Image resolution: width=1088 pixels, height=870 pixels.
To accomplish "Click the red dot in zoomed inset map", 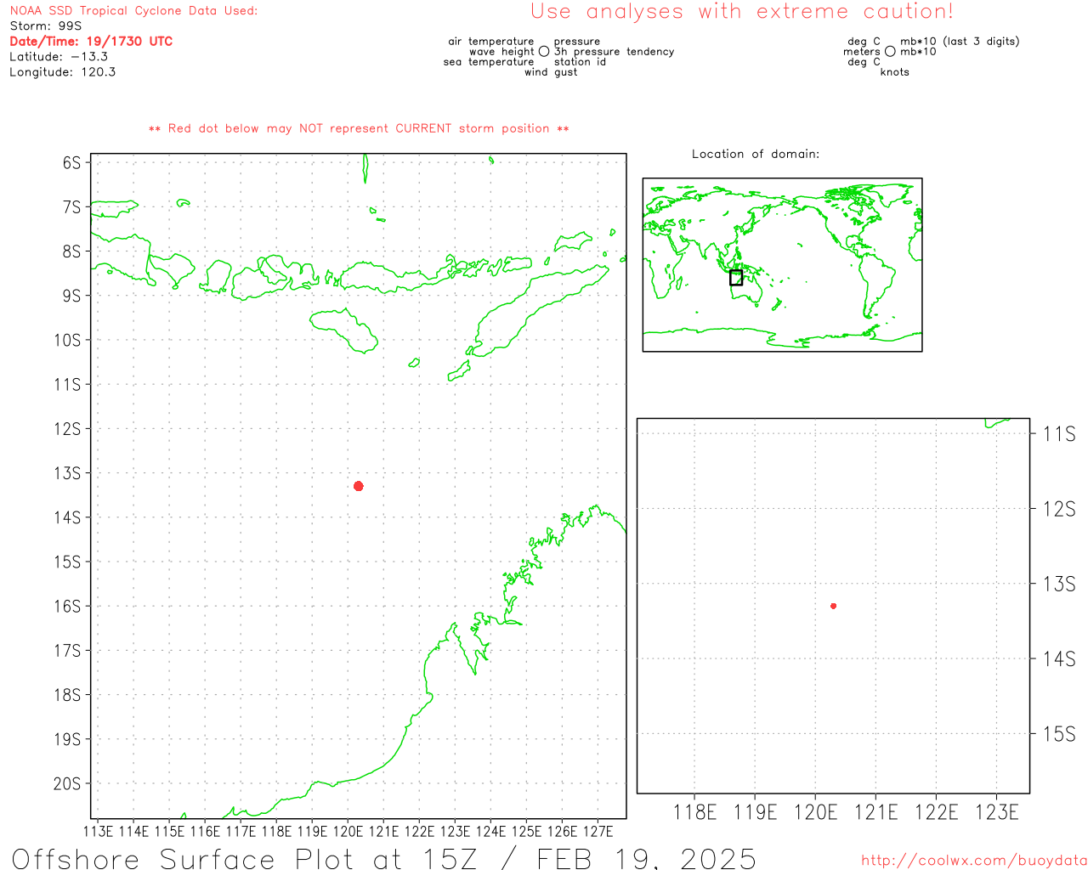I will click(834, 606).
